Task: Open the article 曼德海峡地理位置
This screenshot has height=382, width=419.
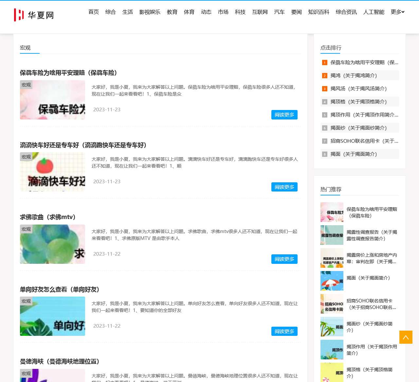Action: pyautogui.click(x=59, y=361)
